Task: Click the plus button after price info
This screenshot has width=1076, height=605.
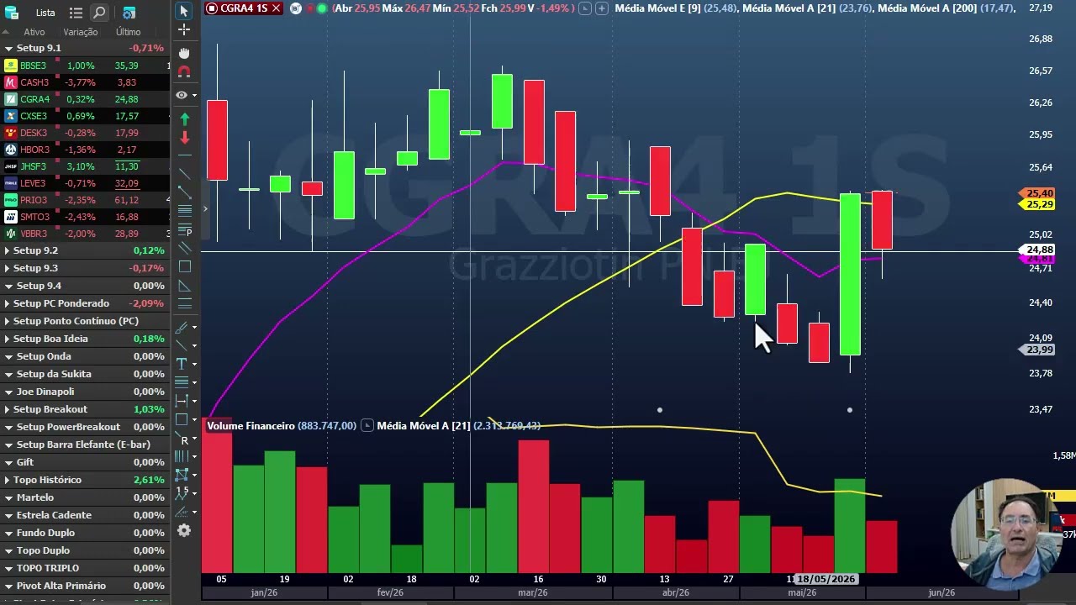Action: [x=602, y=8]
